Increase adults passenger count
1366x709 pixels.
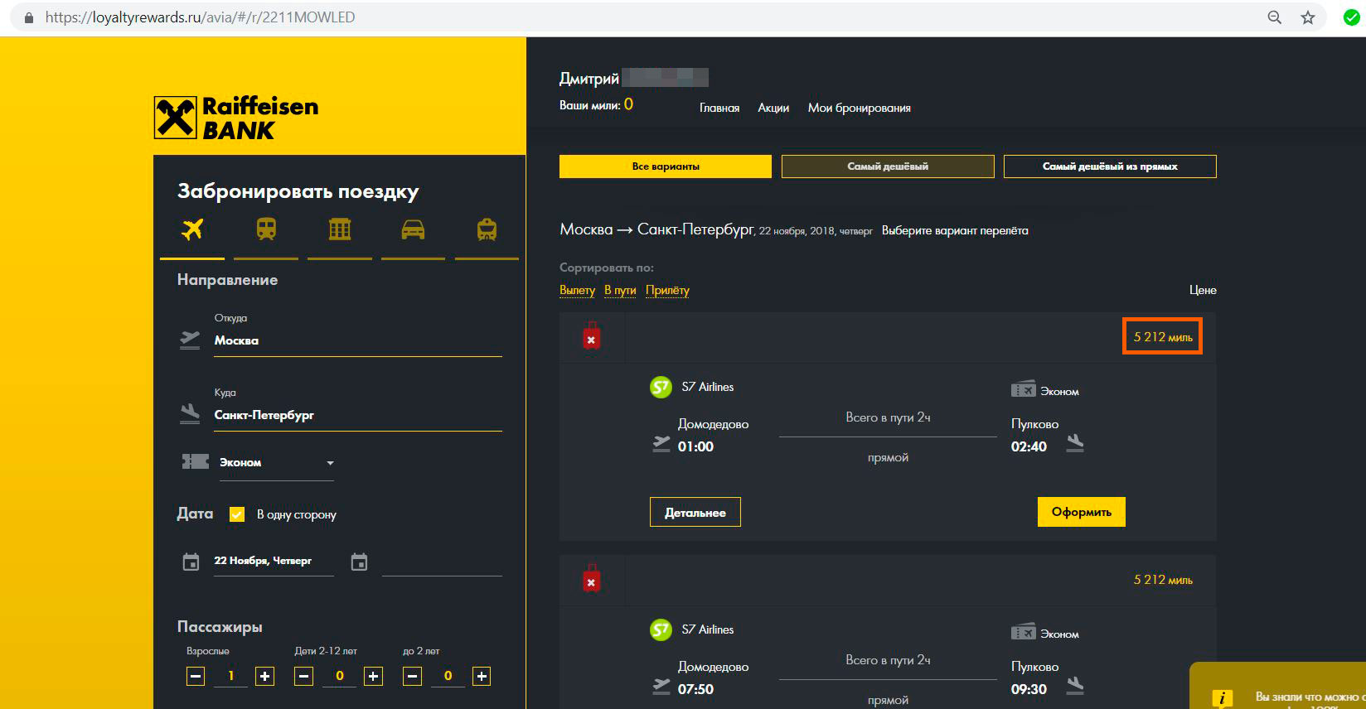click(x=264, y=677)
